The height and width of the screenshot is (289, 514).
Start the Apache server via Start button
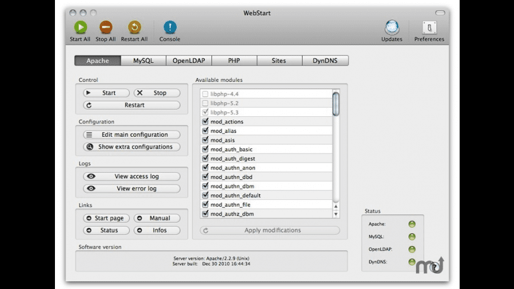coord(106,93)
